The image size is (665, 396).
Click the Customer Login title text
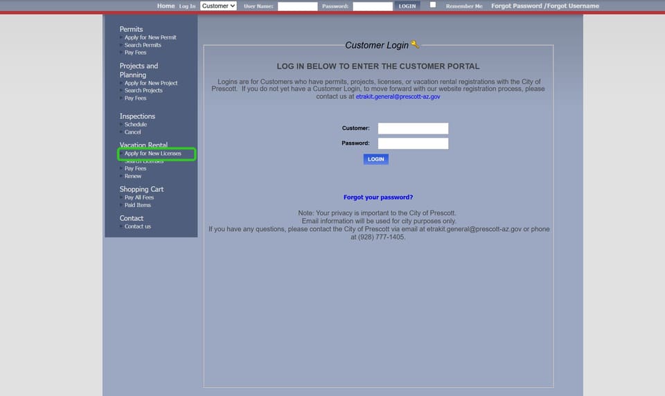click(x=377, y=45)
